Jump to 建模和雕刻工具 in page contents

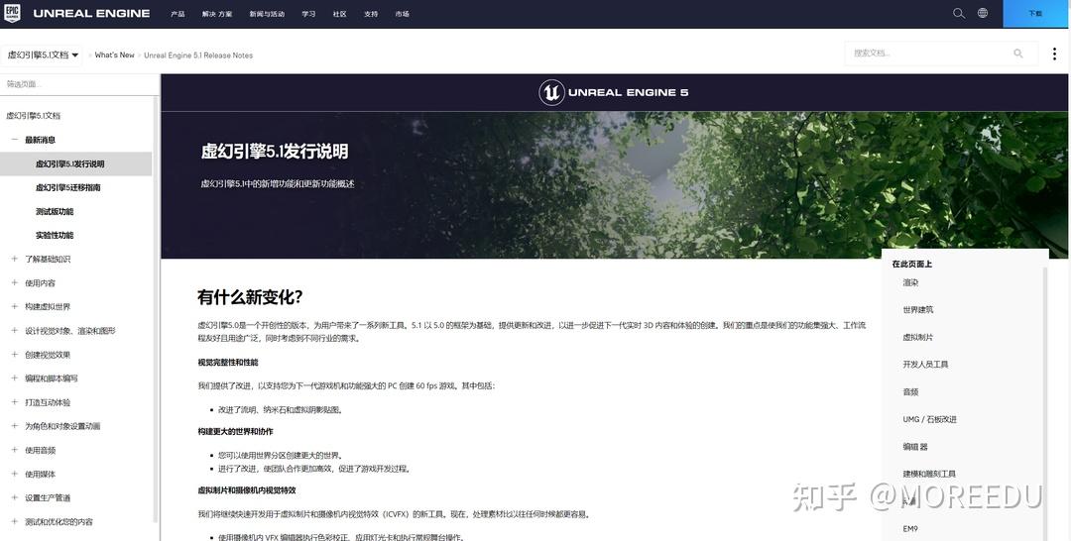pyautogui.click(x=929, y=474)
